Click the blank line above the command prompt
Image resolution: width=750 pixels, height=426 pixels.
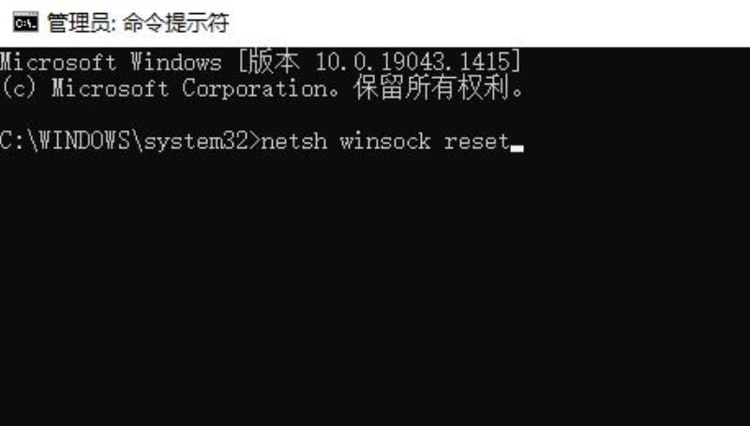375,115
